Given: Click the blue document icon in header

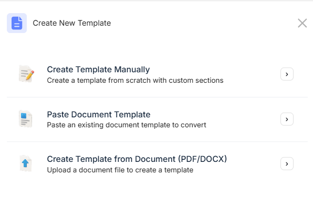Looking at the screenshot, I should pos(17,23).
